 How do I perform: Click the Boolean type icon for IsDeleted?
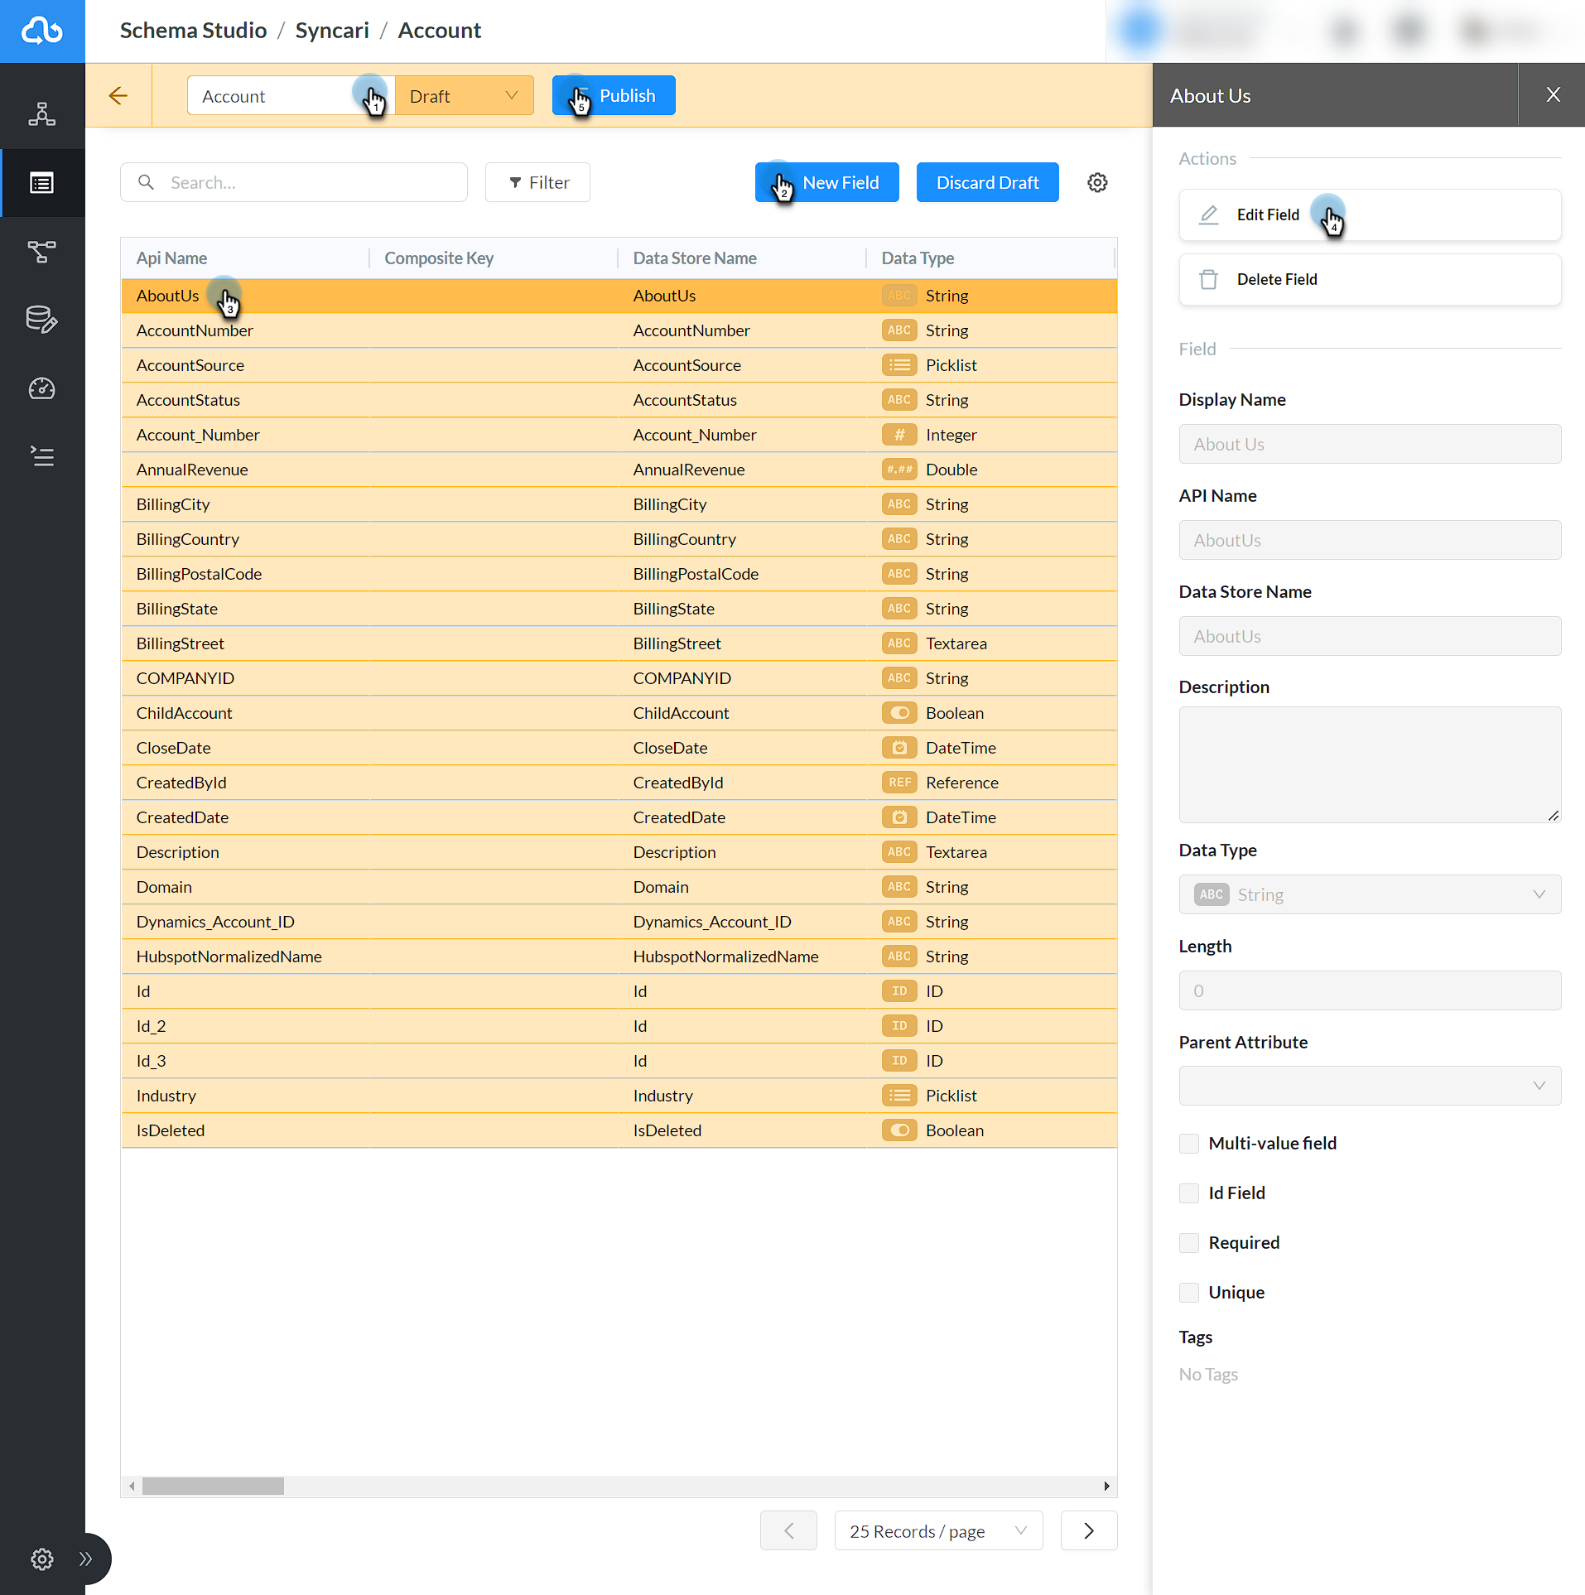coord(899,1130)
